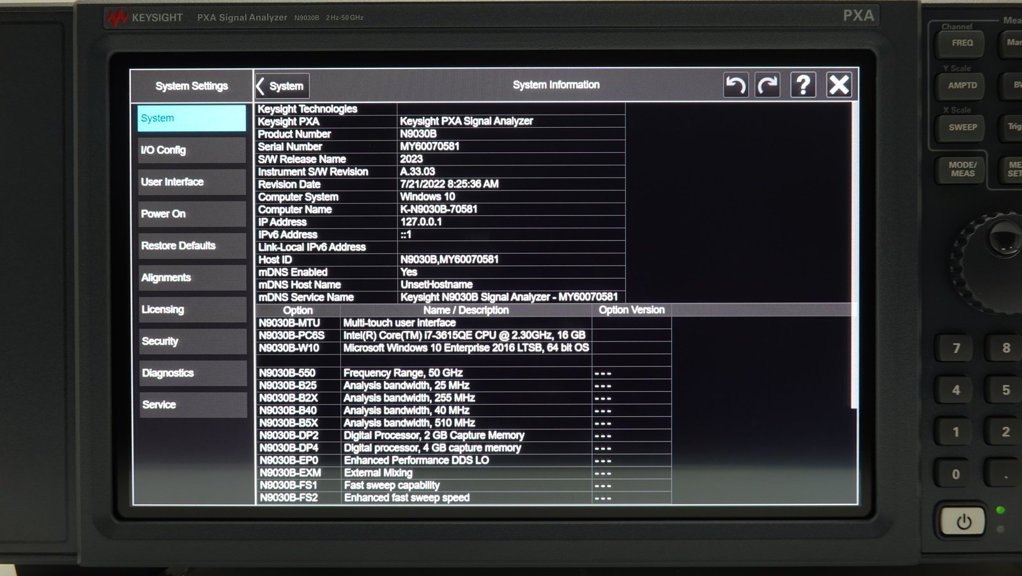1022x576 pixels.
Task: Open the User Interface settings tab
Action: [192, 182]
